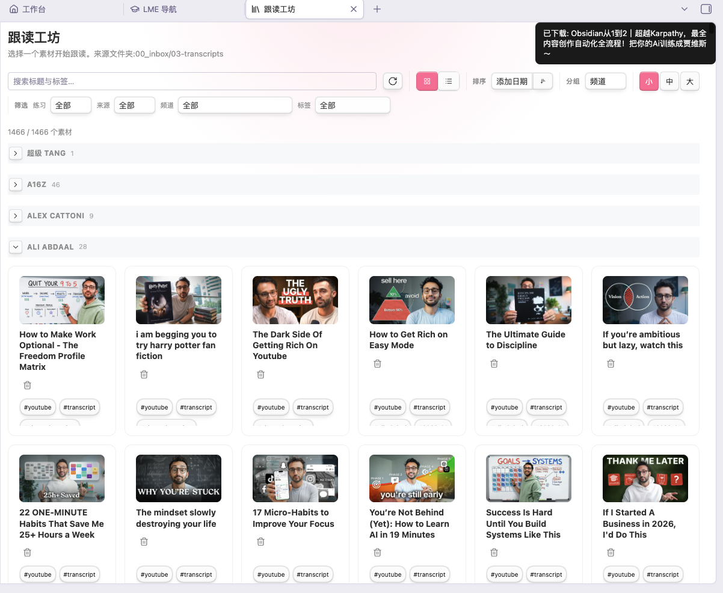Viewport: 723px width, 593px height.
Task: Delete You're Not Behind (Yet) card
Action: [377, 553]
